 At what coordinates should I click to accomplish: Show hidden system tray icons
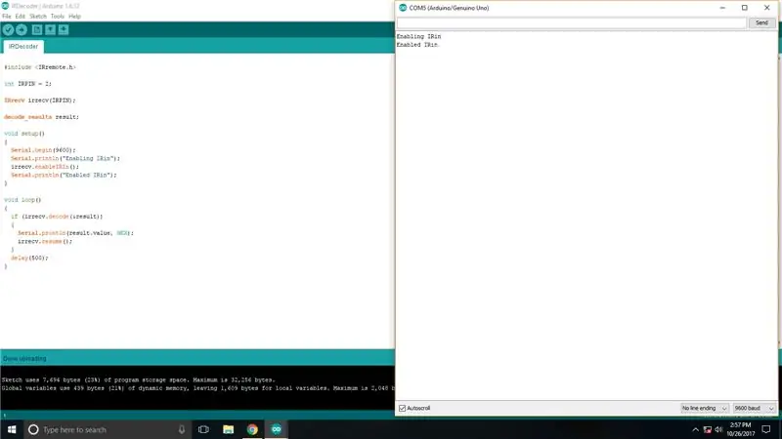(x=695, y=429)
